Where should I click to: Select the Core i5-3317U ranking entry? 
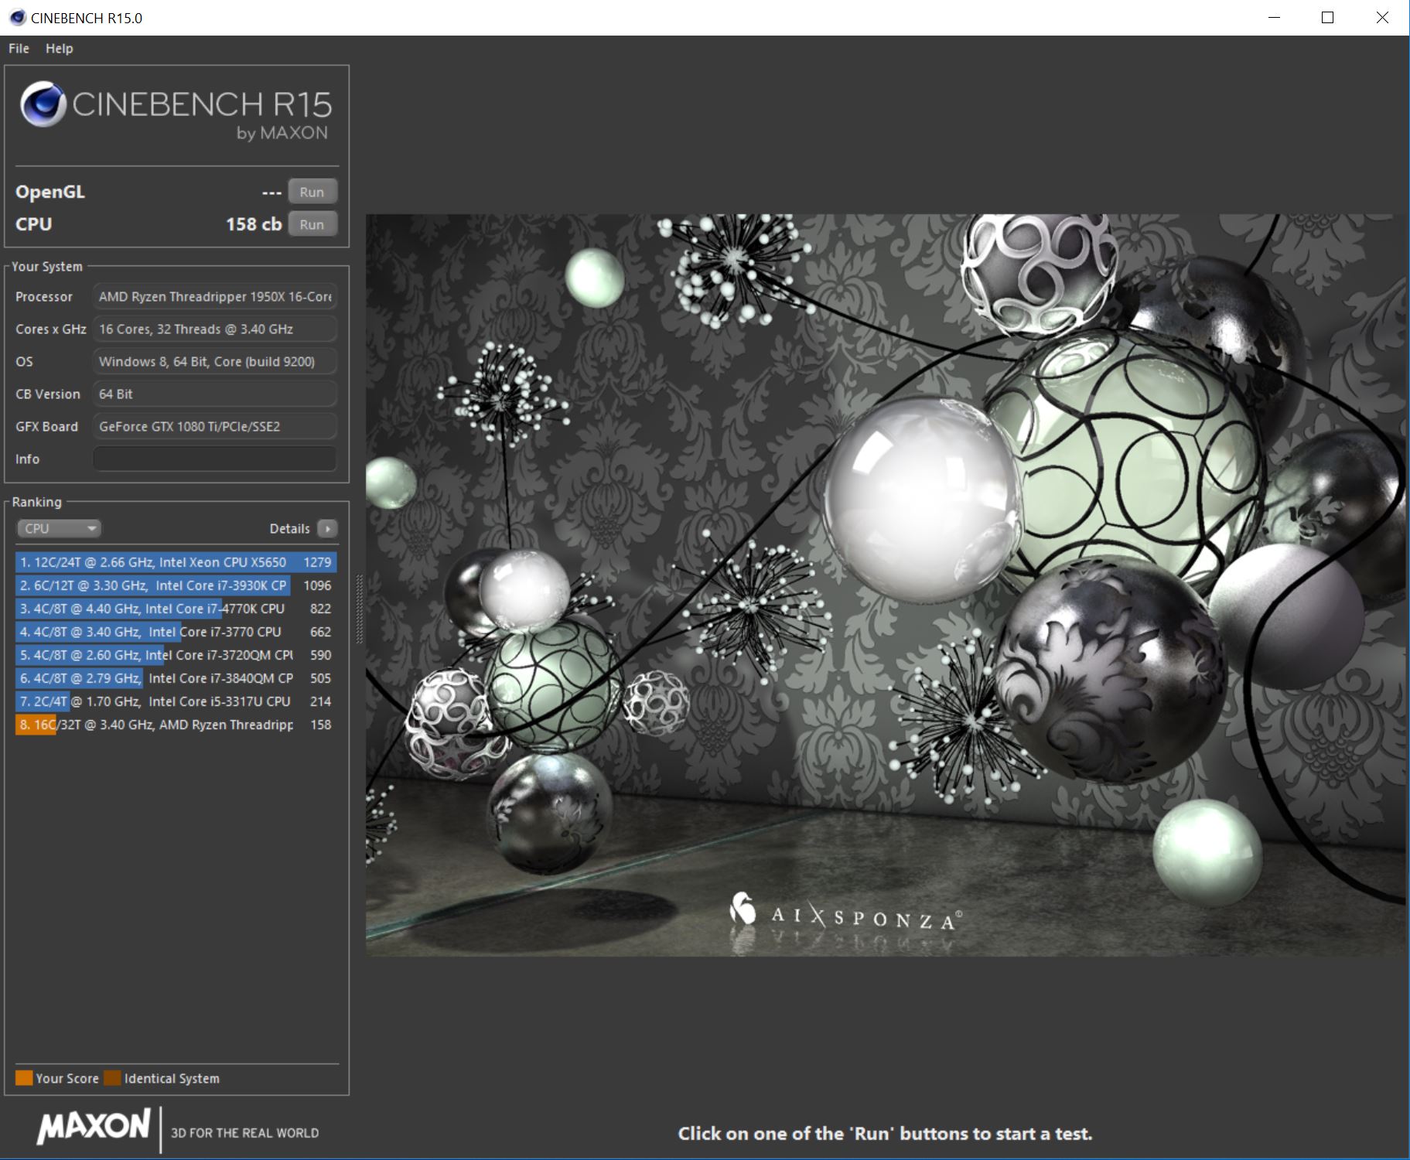(176, 701)
